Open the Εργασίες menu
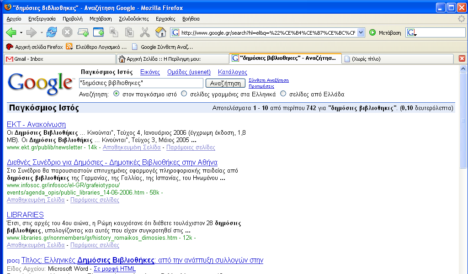Viewport: 468px width, 274px height. click(x=165, y=19)
